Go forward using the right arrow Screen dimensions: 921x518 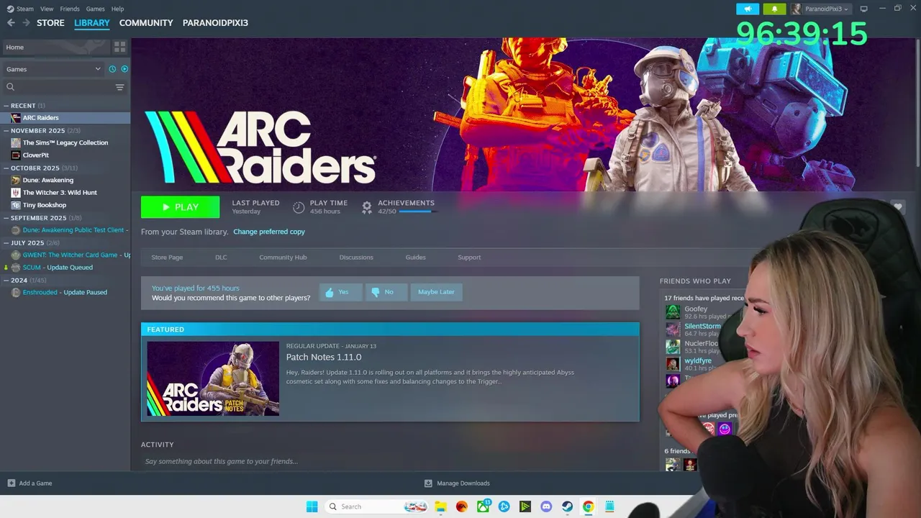pos(26,23)
